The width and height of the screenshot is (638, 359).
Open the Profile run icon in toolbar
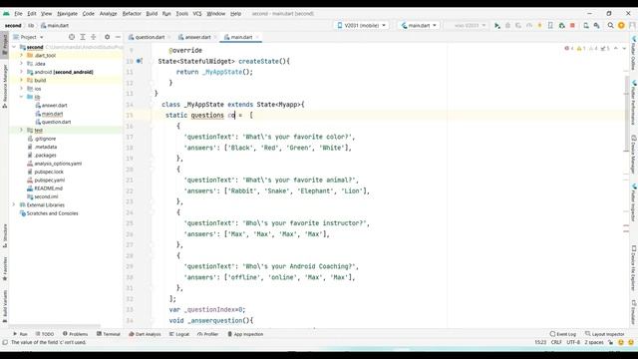click(529, 25)
